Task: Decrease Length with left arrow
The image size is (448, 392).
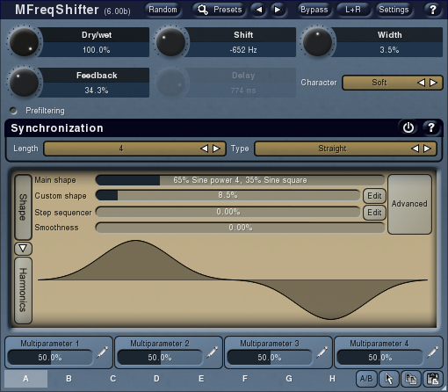Action: [205, 149]
